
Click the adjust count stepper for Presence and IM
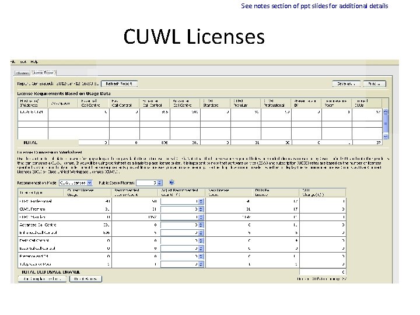coord(201,256)
